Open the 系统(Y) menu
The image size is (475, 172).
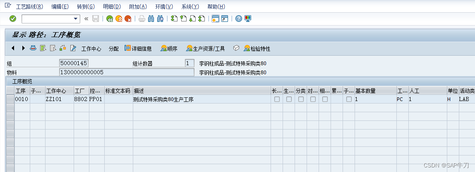pyautogui.click(x=190, y=7)
